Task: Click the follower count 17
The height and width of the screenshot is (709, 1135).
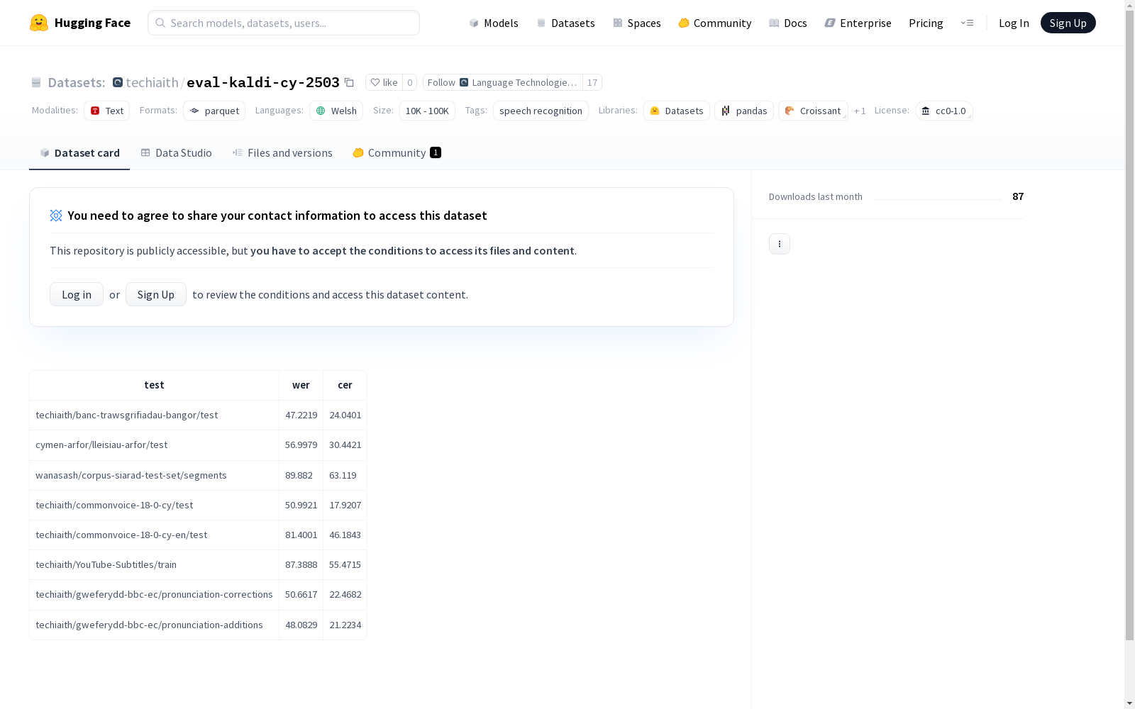Action: [x=592, y=82]
